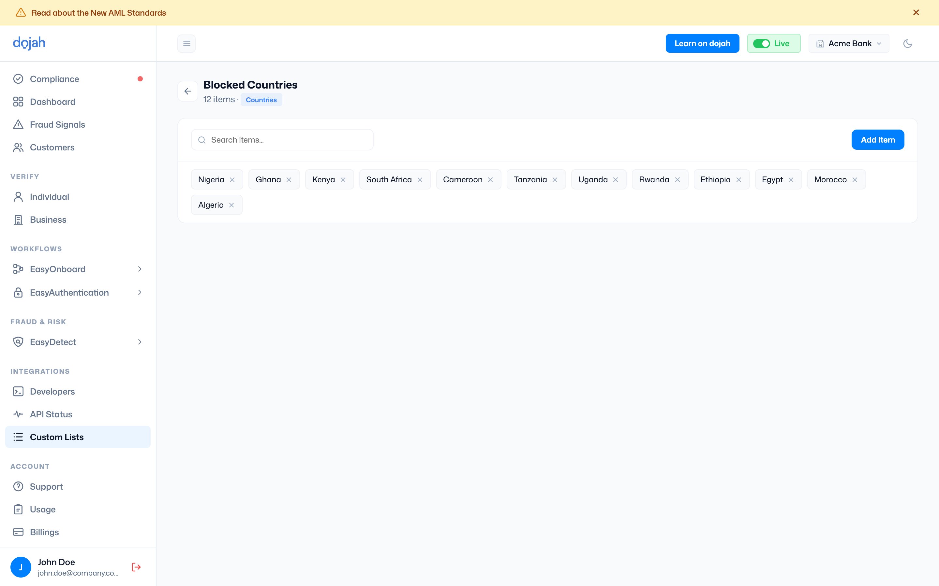
Task: Open the API Status page
Action: pyautogui.click(x=78, y=414)
